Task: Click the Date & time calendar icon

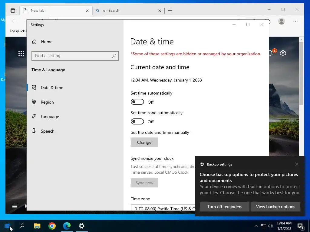Action: pos(34,87)
